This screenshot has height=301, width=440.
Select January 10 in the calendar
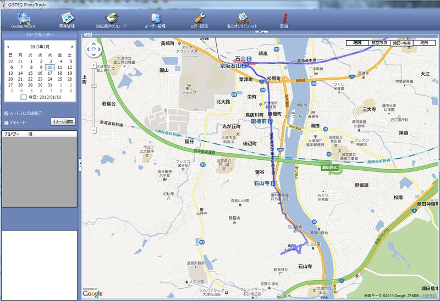tap(50, 67)
